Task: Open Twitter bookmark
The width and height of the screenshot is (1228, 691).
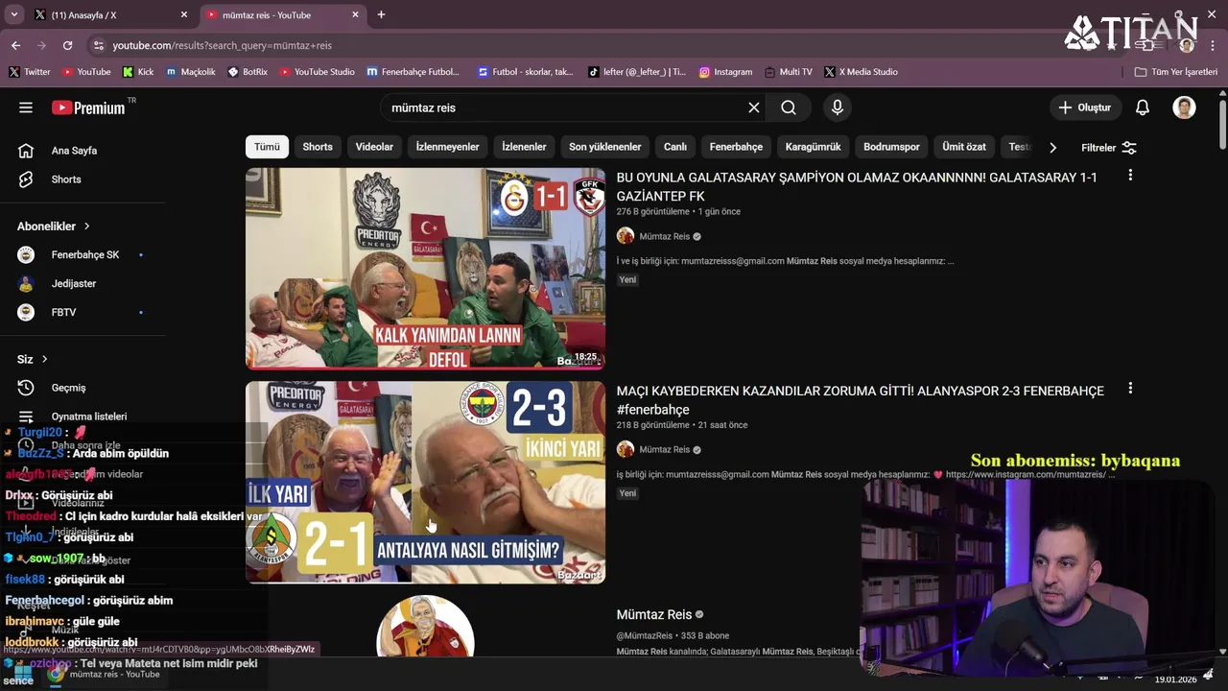Action: coord(30,72)
